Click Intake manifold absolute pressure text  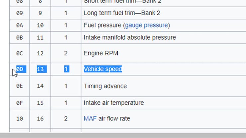point(130,37)
